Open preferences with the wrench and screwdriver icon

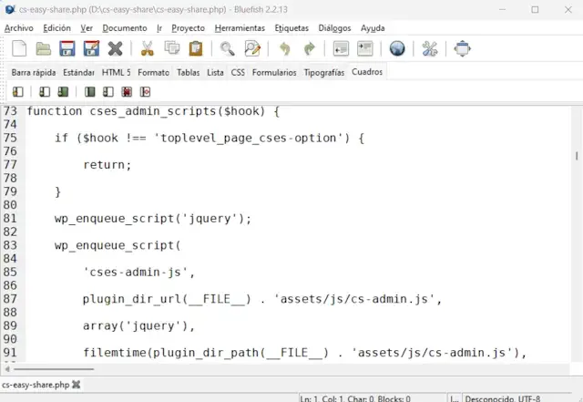tap(430, 48)
